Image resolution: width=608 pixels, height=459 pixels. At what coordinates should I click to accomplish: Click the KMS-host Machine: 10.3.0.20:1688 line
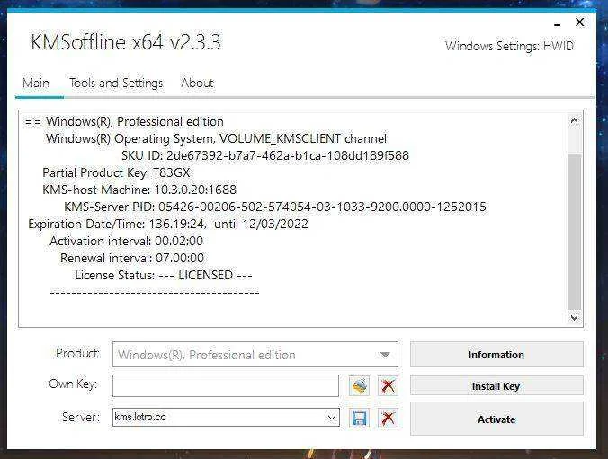tap(139, 190)
